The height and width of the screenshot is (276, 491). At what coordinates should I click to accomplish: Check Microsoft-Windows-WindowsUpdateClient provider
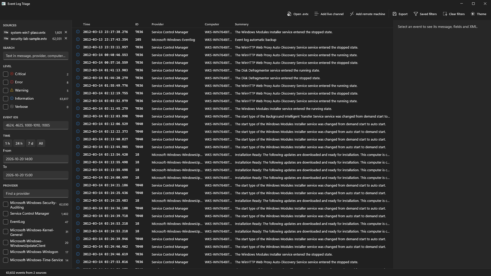point(6,243)
